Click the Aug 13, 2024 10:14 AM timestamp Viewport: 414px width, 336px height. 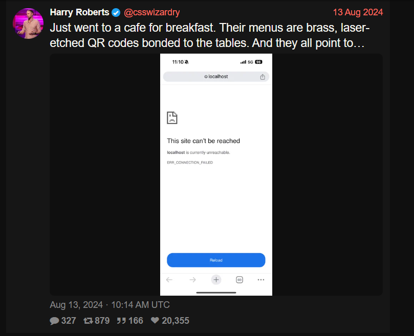coord(110,305)
